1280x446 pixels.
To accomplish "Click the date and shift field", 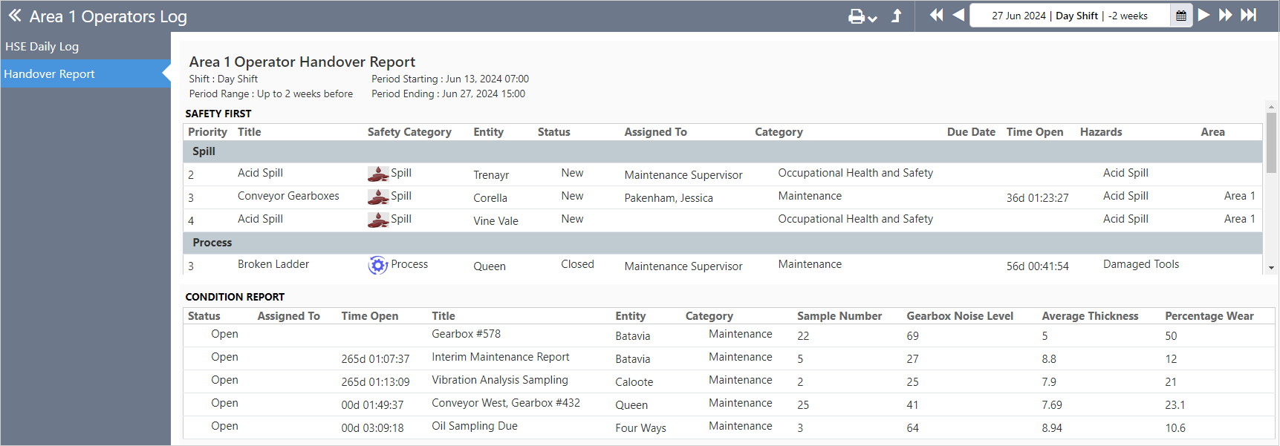I will click(x=1069, y=16).
